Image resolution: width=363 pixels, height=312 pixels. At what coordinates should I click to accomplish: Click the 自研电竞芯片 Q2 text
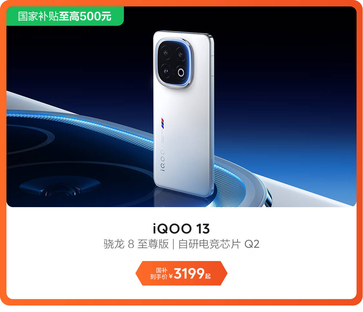click(219, 244)
